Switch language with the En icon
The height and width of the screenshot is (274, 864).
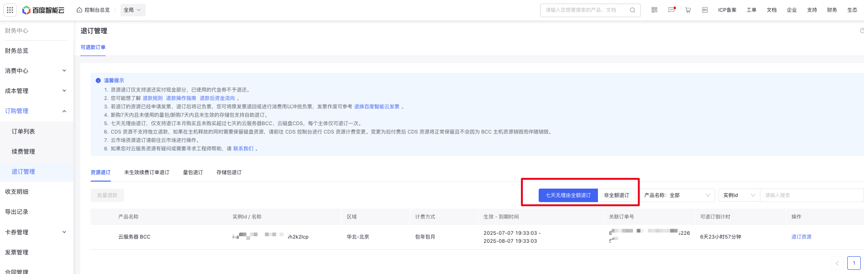705,10
